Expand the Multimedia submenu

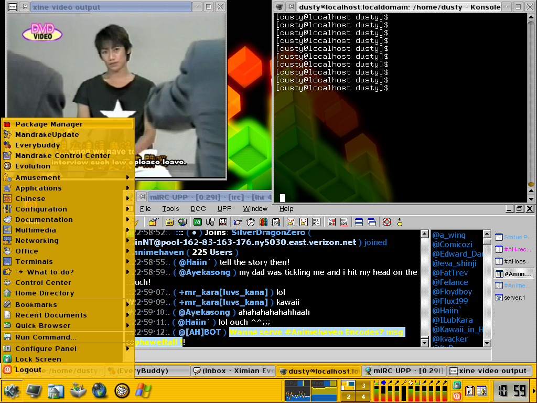click(68, 230)
